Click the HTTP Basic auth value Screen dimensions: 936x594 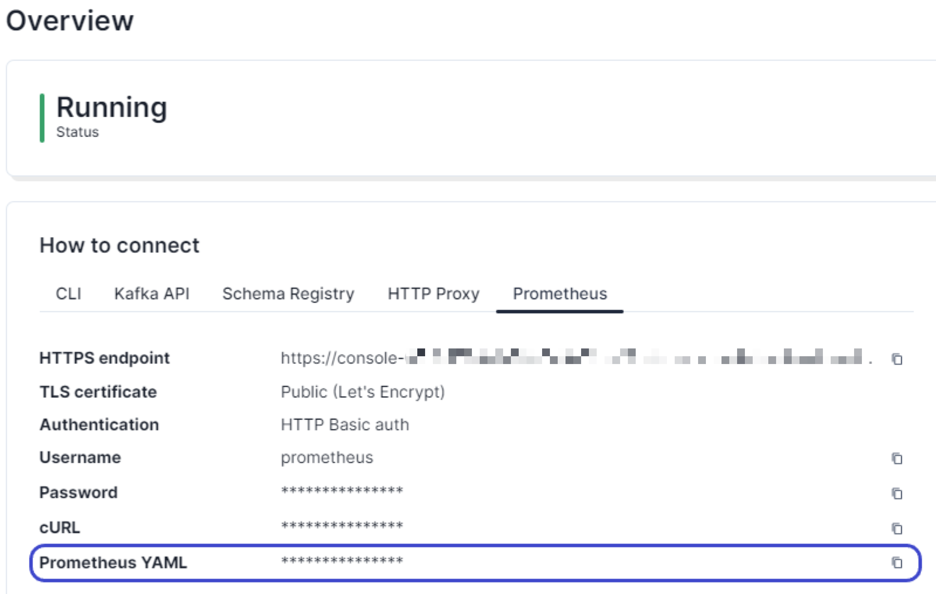pyautogui.click(x=345, y=424)
